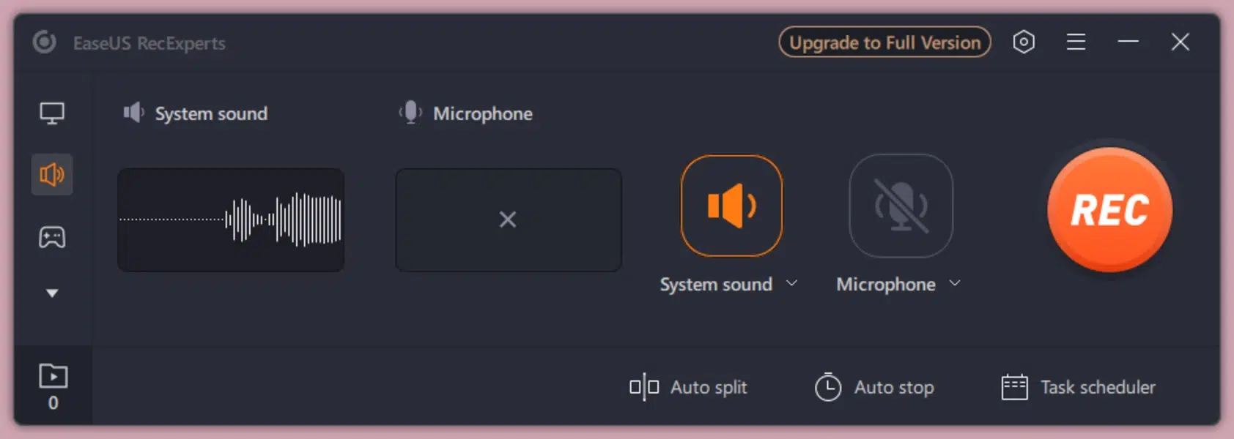Image resolution: width=1234 pixels, height=439 pixels.
Task: Click Upgrade to Full Version
Action: 884,42
